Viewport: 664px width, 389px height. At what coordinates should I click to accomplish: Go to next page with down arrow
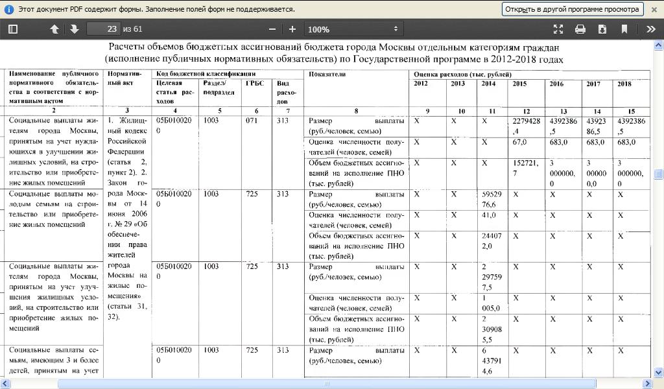point(74,29)
